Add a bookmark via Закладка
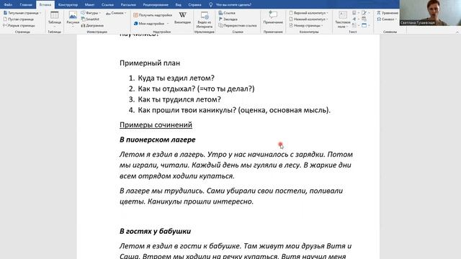Screen dimensions: 461x259 click(x=228, y=19)
